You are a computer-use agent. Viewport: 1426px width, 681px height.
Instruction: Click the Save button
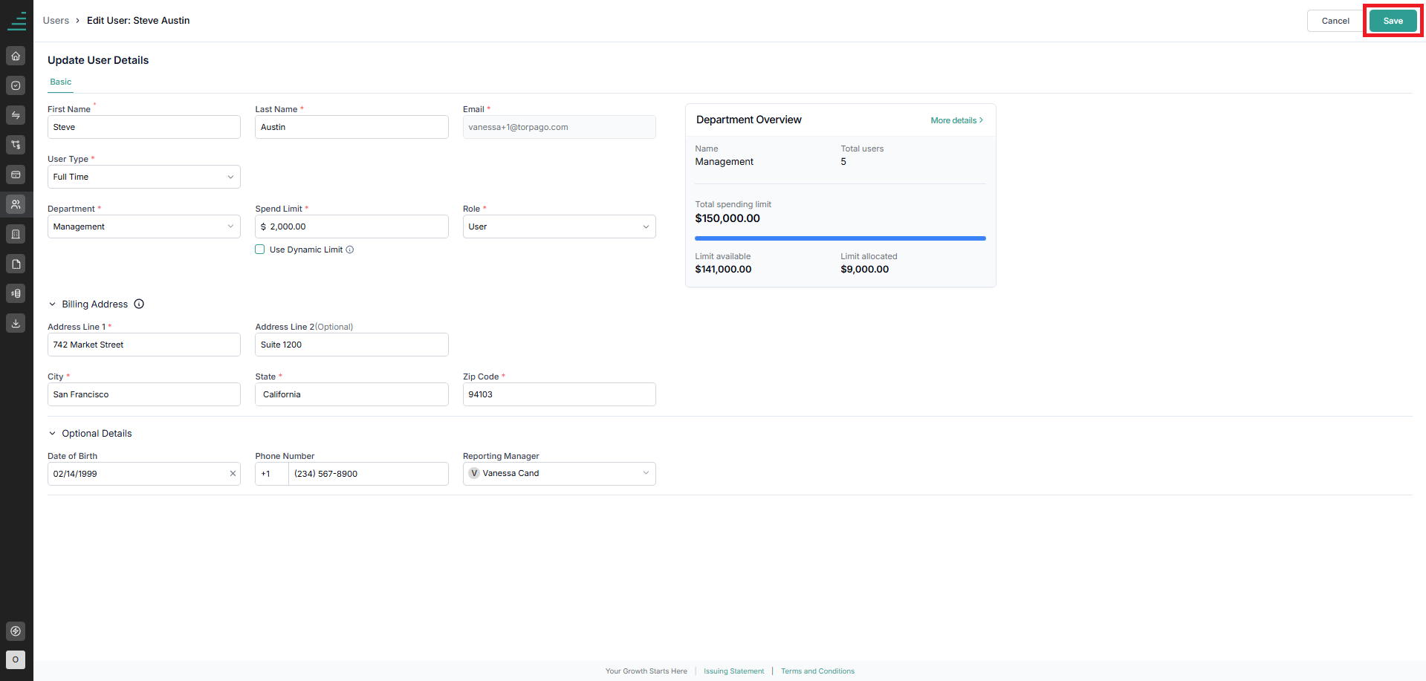(x=1393, y=21)
